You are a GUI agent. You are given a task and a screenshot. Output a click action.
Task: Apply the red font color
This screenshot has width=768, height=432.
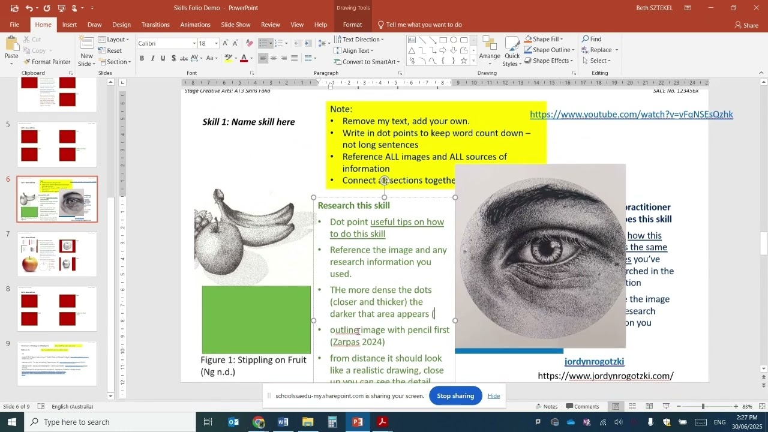tap(244, 58)
